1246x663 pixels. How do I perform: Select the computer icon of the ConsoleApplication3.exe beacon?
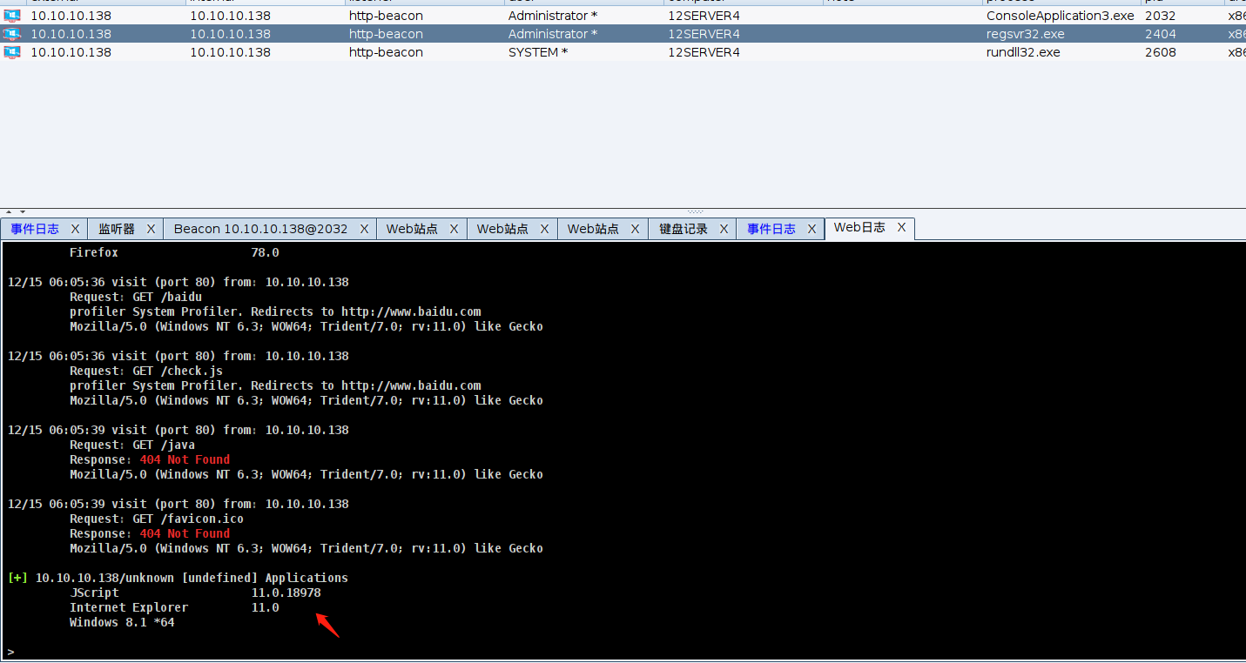(11, 16)
